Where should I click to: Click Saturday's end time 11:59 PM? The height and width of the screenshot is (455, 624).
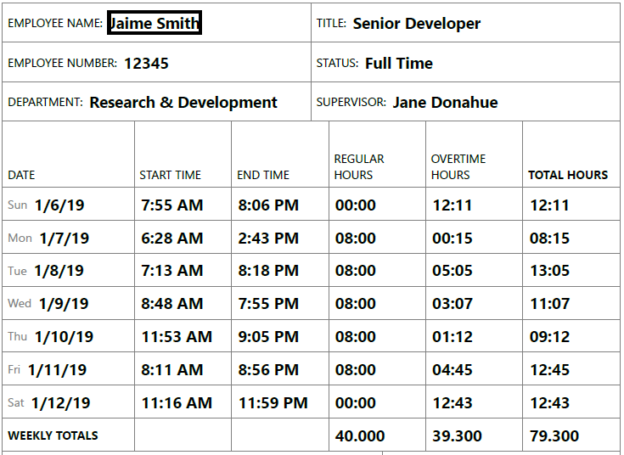click(273, 403)
